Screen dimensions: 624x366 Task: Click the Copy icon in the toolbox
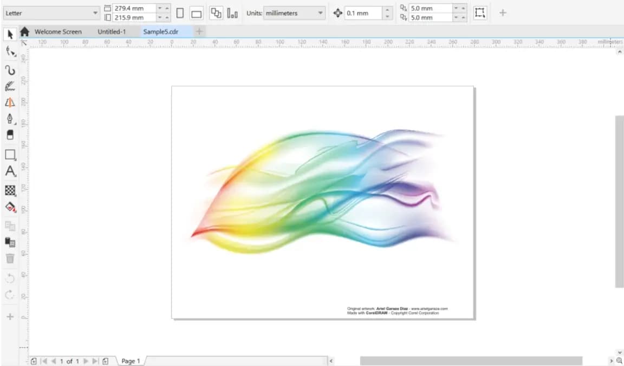(10, 226)
